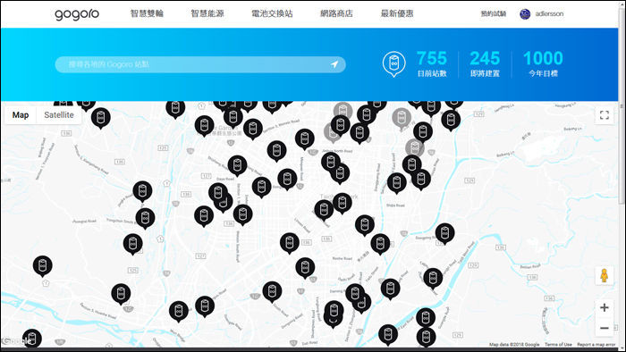
Task: Open the user avatar icon
Action: pyautogui.click(x=525, y=14)
